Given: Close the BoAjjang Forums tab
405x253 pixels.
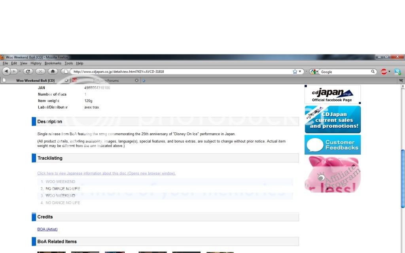Looking at the screenshot, I should point(136,81).
